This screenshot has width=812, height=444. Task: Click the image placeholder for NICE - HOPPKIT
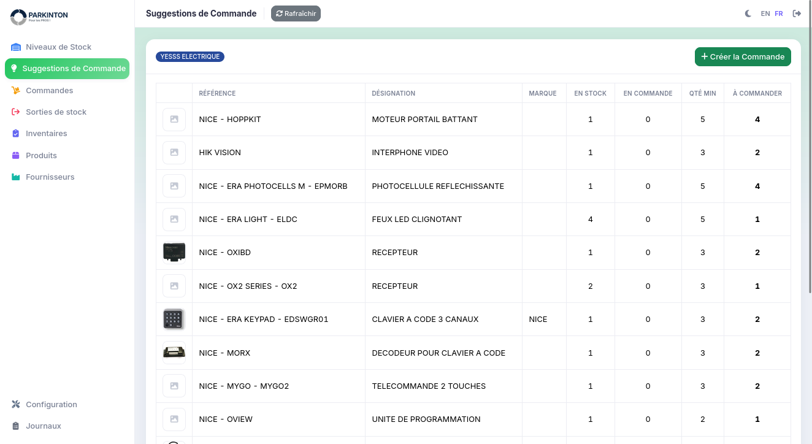point(174,120)
